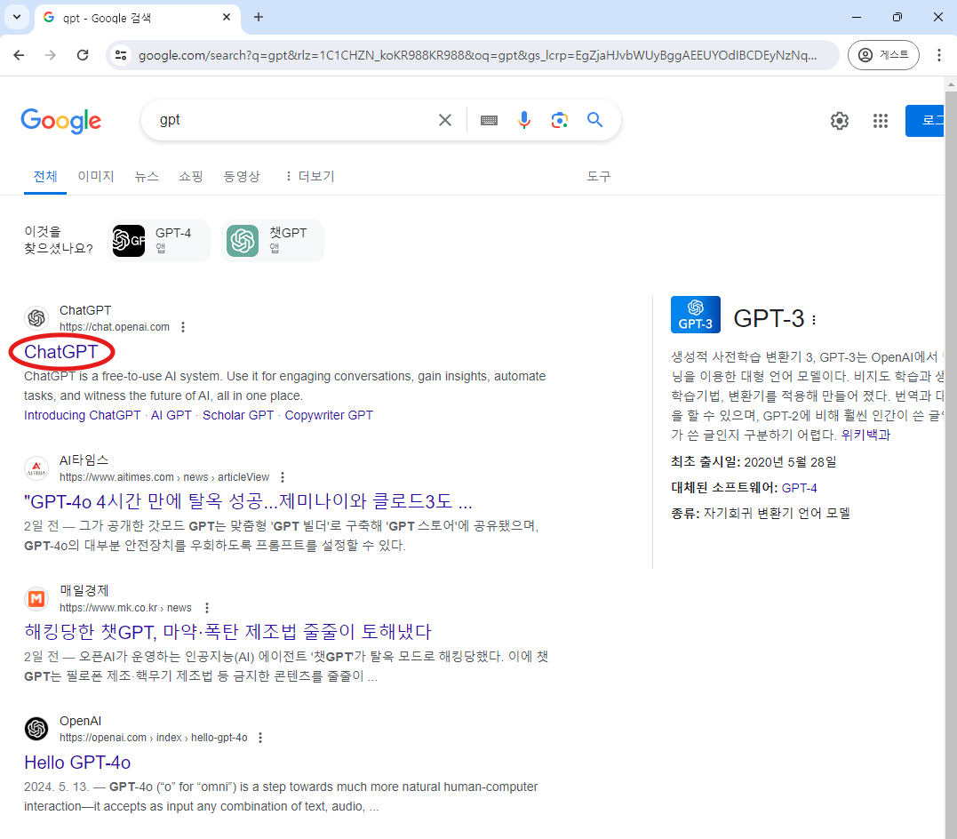Viewport: 957px width, 839px height.
Task: Open the 도구 search tools
Action: (599, 177)
